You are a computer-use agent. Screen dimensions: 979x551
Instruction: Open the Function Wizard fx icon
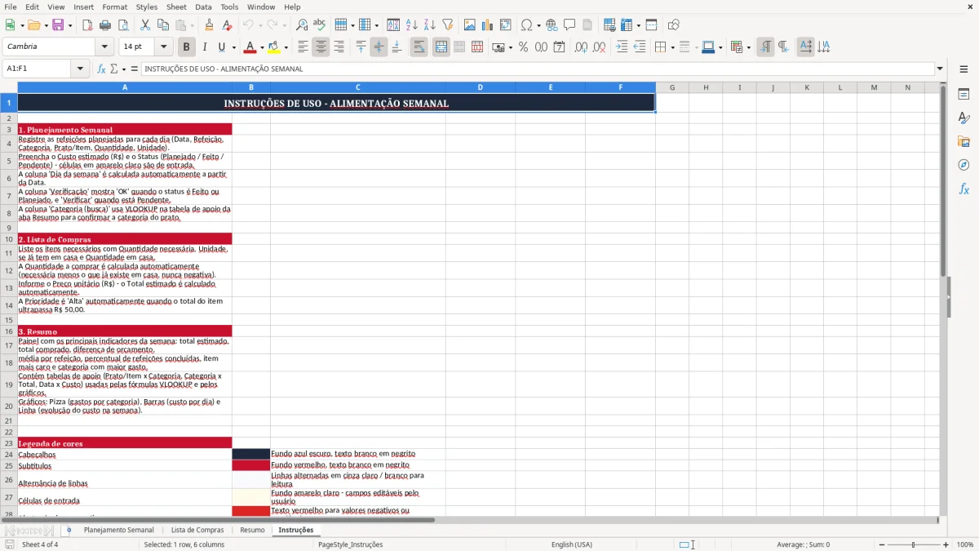point(101,69)
